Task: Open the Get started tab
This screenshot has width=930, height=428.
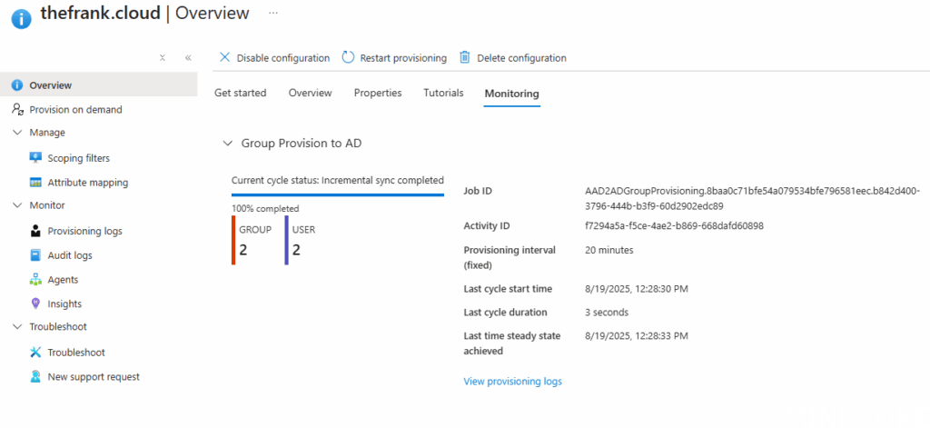Action: tap(240, 93)
